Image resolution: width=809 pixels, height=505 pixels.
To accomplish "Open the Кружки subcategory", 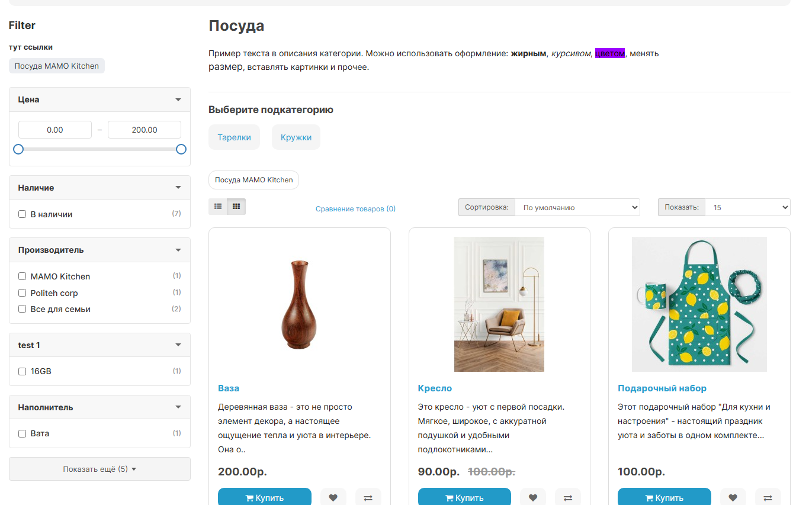I will tap(296, 137).
